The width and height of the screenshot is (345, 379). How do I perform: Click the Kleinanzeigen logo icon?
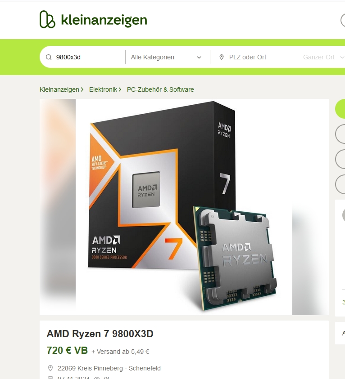(x=47, y=19)
